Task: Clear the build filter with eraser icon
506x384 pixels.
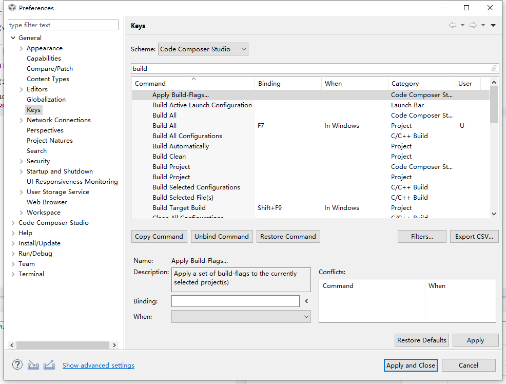Action: pos(494,68)
